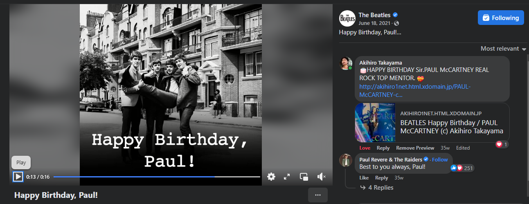Screen dimensions: 529x204
Task: Open video settings gear
Action: click(x=271, y=177)
